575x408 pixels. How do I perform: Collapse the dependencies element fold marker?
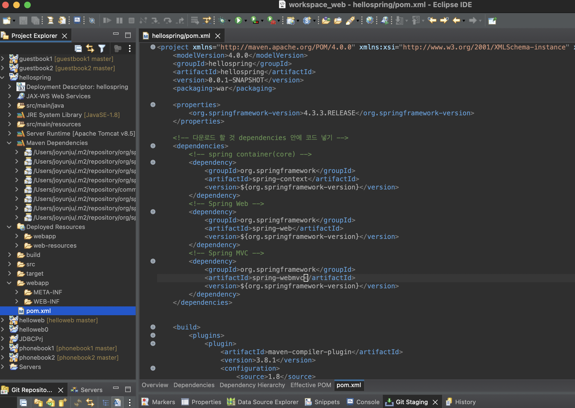point(153,146)
